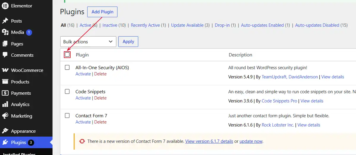Image resolution: width=356 pixels, height=155 pixels.
Task: Click the Products box icon
Action: [5, 82]
